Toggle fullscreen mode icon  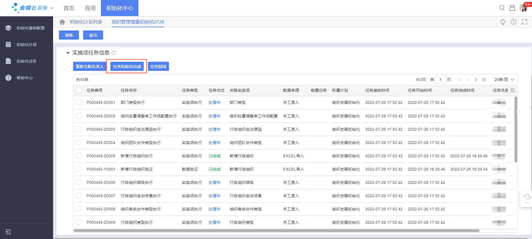524,22
